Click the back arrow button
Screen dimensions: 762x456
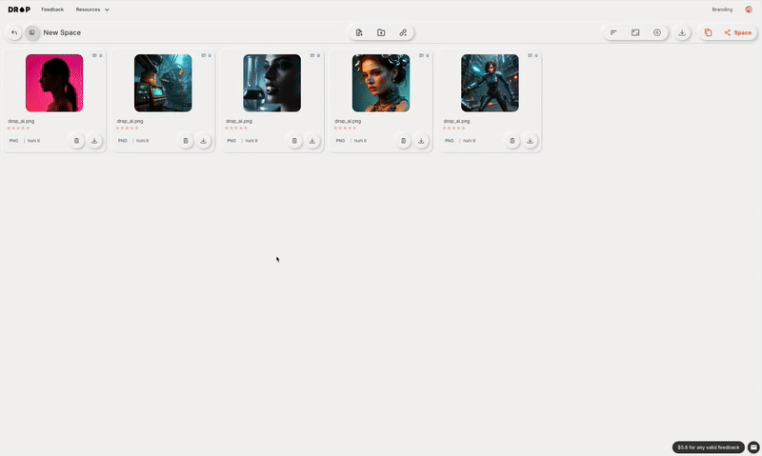click(14, 32)
